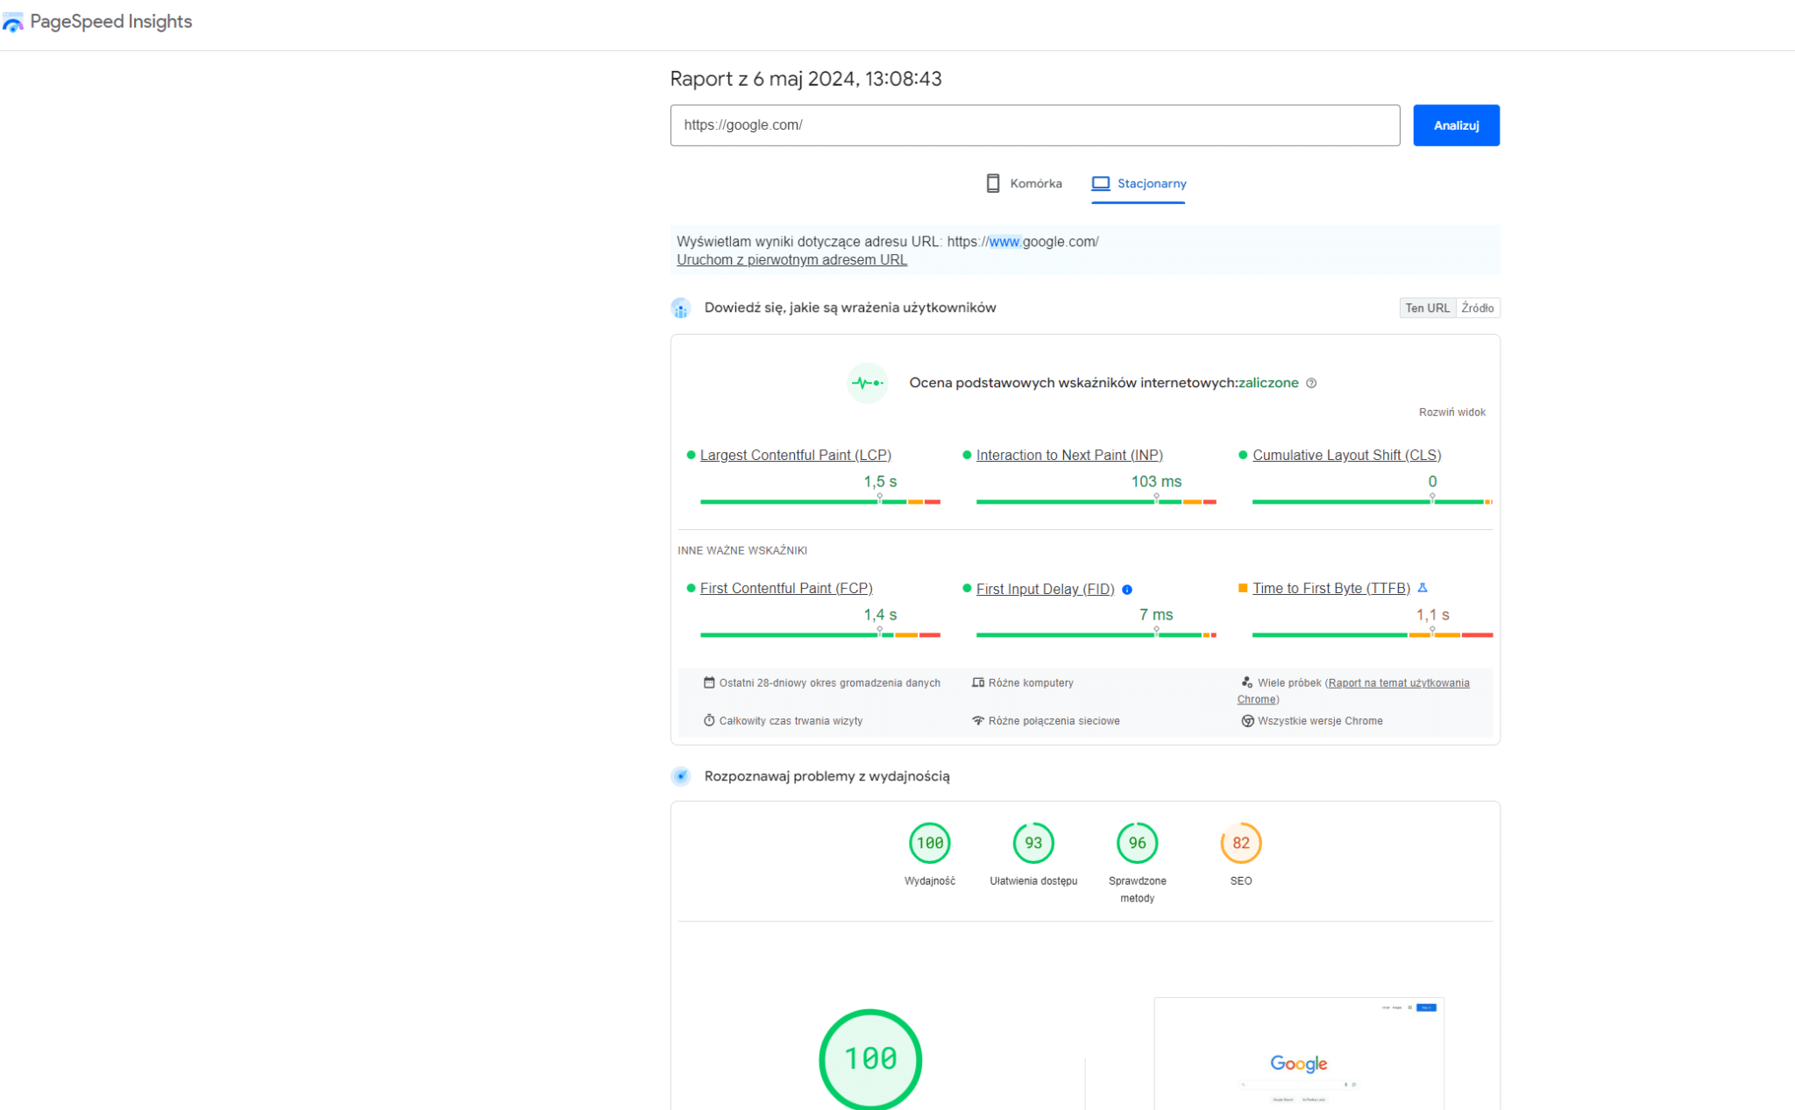Click 'Całkowity czas trwania wizyty' text
Screen dimensions: 1795x1110
coord(791,720)
